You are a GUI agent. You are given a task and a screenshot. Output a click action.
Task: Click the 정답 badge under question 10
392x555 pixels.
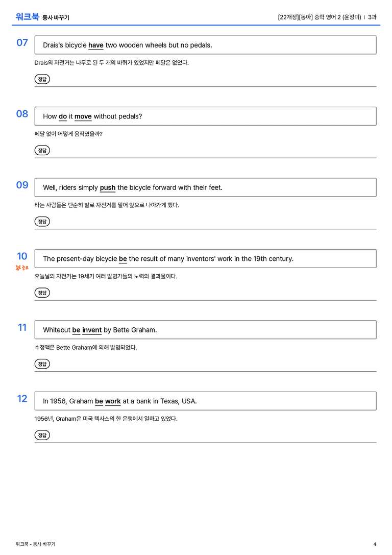42,293
